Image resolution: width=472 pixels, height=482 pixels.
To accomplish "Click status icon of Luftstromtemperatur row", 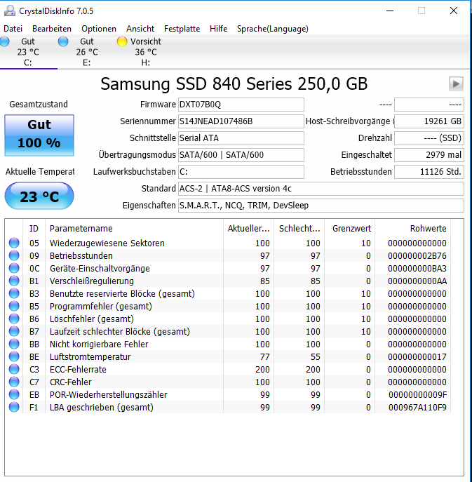I will click(14, 356).
